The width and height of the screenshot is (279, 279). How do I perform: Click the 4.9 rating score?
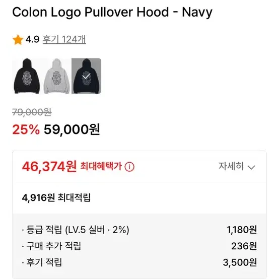pos(32,39)
